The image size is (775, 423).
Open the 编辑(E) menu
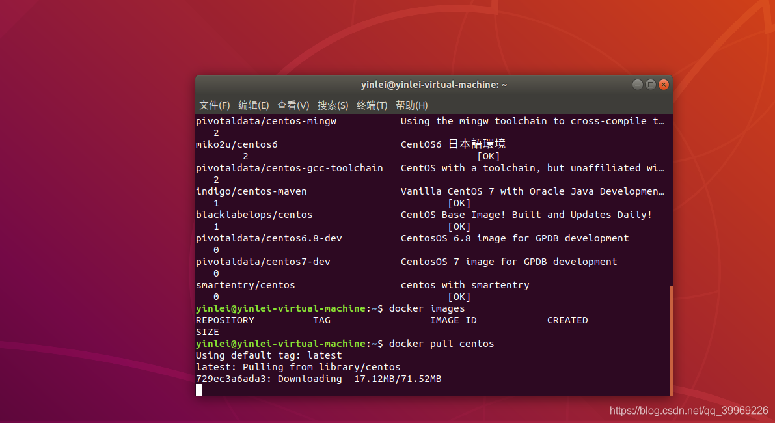(254, 105)
